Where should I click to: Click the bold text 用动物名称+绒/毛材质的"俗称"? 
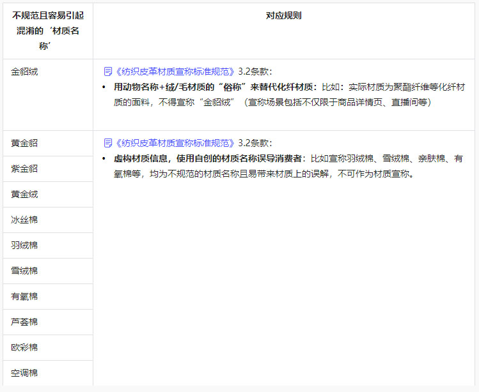pos(182,87)
